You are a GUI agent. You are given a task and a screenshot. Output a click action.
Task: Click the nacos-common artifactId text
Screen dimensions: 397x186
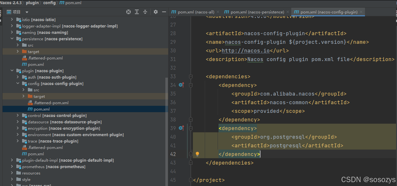289,102
